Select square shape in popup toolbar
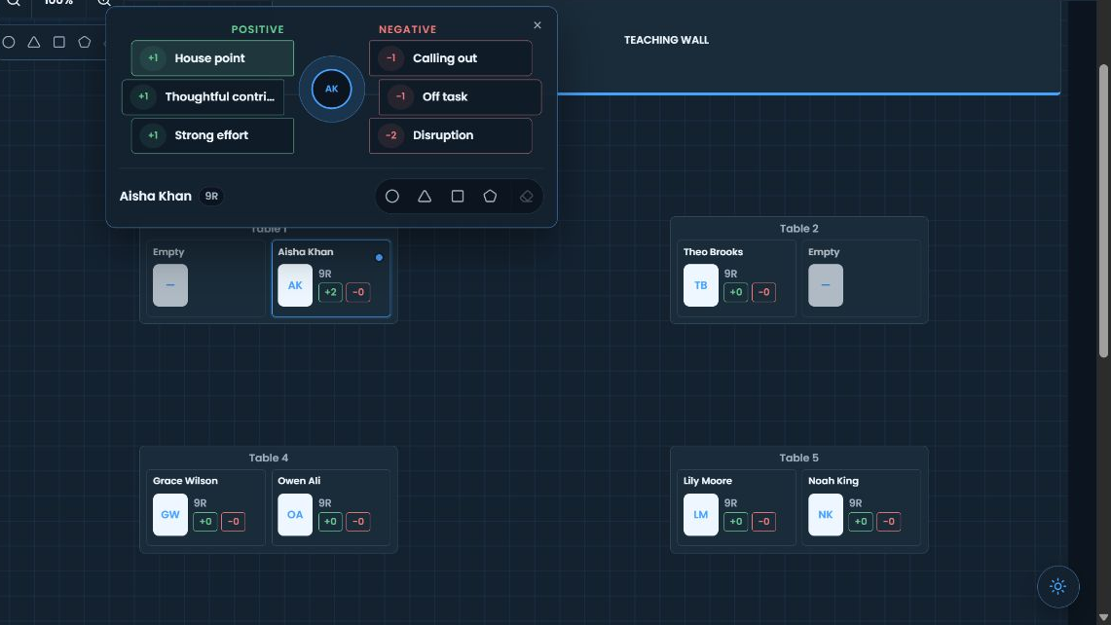 [x=458, y=197]
